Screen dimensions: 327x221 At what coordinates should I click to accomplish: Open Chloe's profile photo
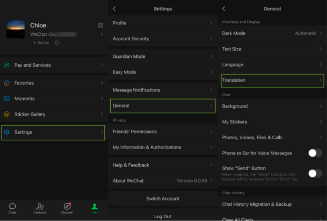click(x=15, y=29)
